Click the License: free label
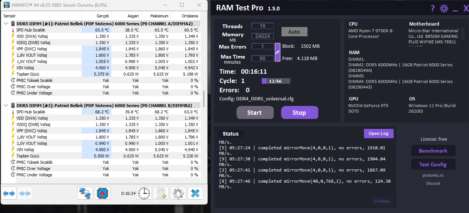The width and height of the screenshot is (469, 213). (x=434, y=139)
